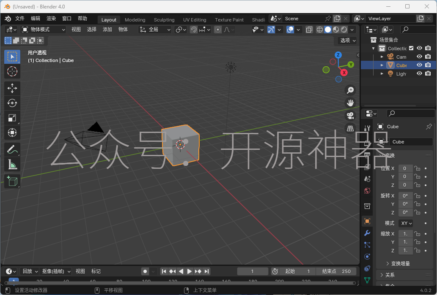Open the 编辑 menu
The width and height of the screenshot is (437, 295).
(36, 19)
